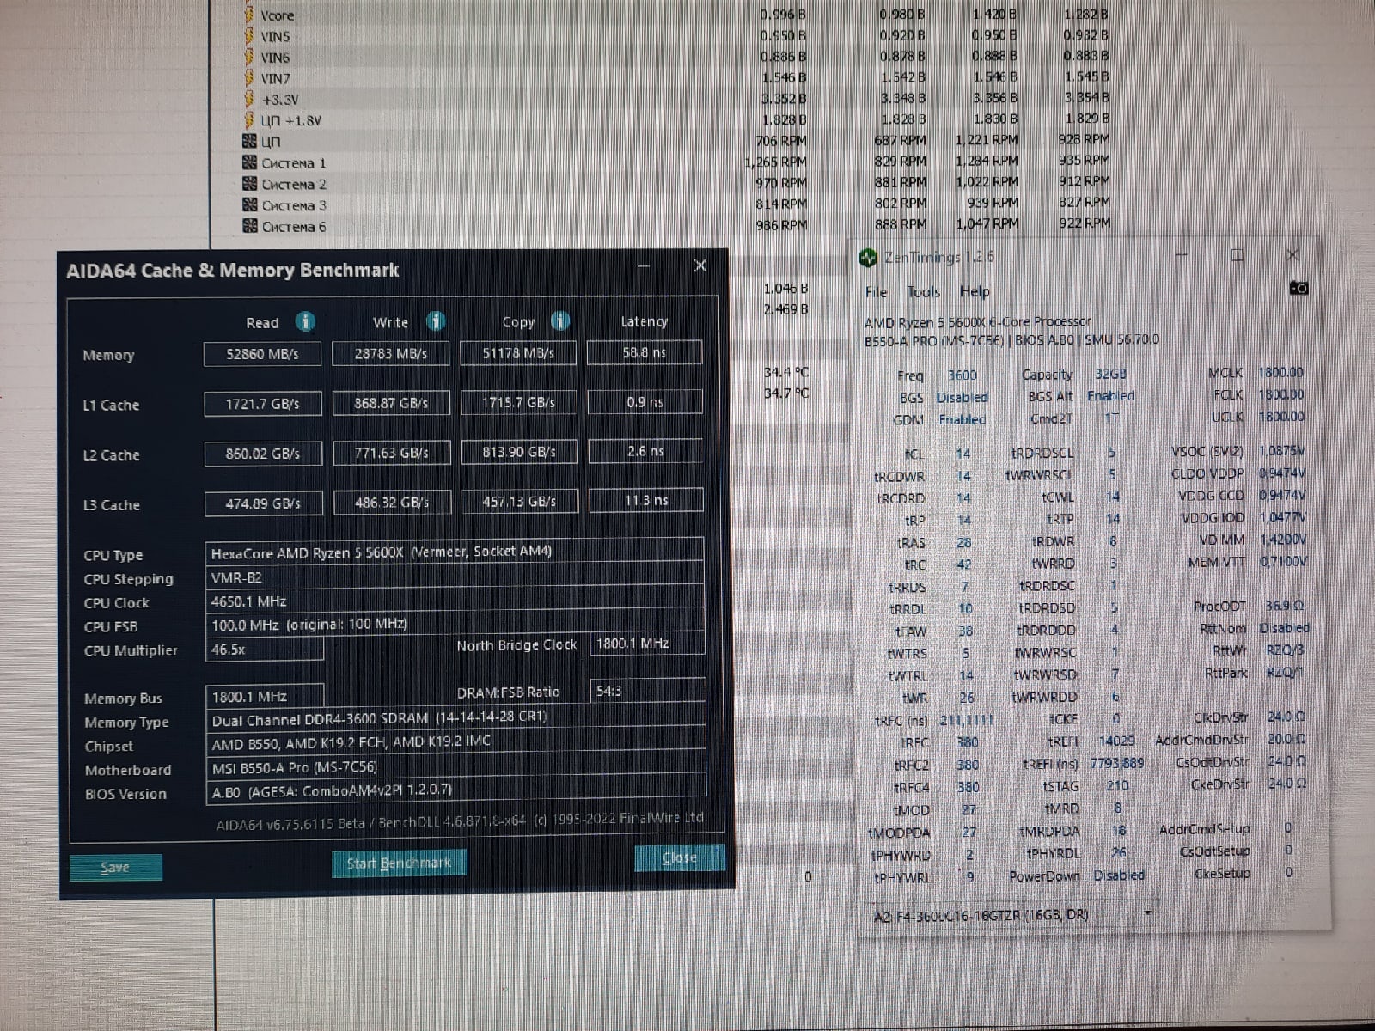The width and height of the screenshot is (1375, 1031).
Task: Click the Система 3 fan icon
Action: click(250, 204)
